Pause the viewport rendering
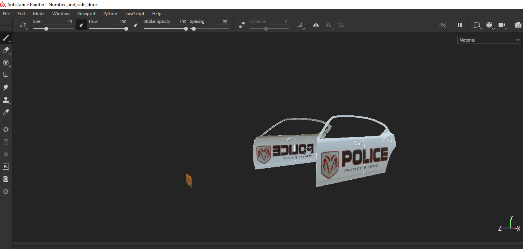The image size is (523, 249). [x=460, y=25]
